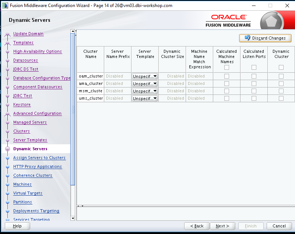Image resolution: width=295 pixels, height=234 pixels.
Task: Click the Advanced Configuration step node icon
Action: click(7, 114)
